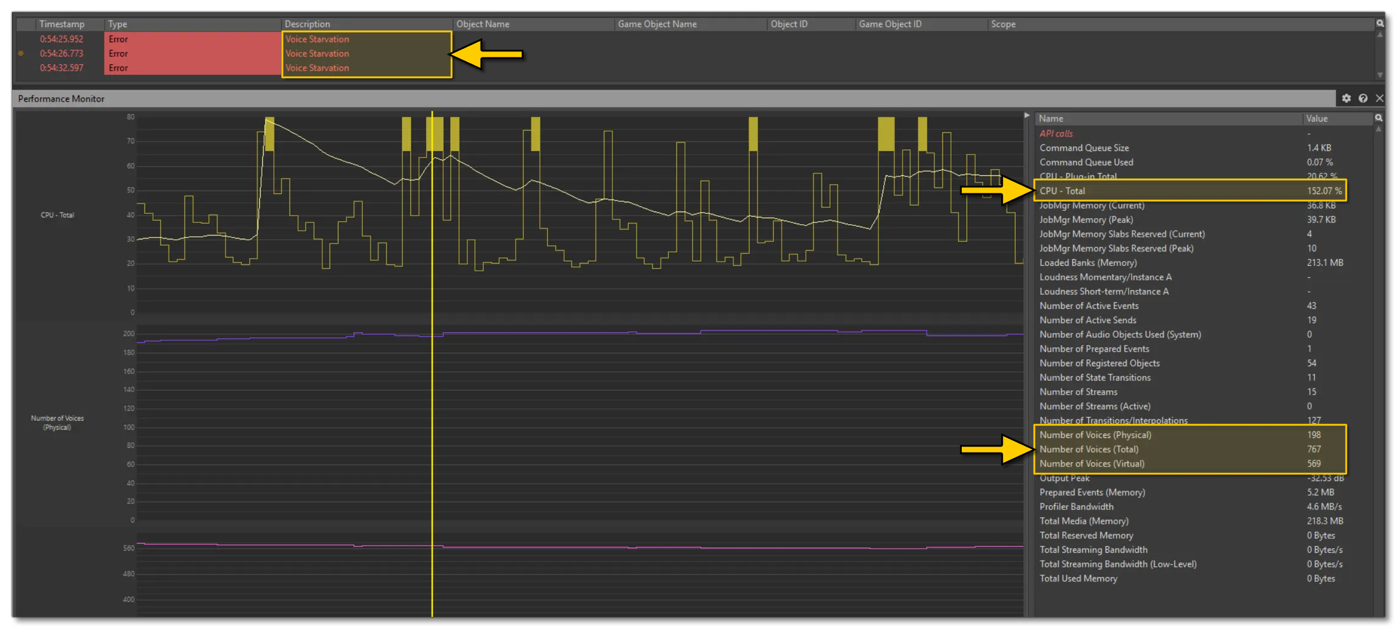Screen dimensions: 1397x629
Task: Open the Performance Monitor settings gear icon
Action: (x=1348, y=98)
